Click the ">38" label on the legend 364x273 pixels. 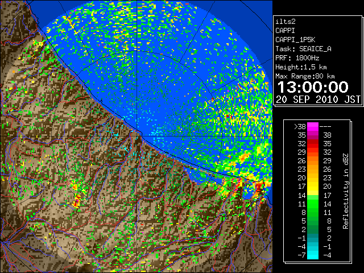pos(300,126)
